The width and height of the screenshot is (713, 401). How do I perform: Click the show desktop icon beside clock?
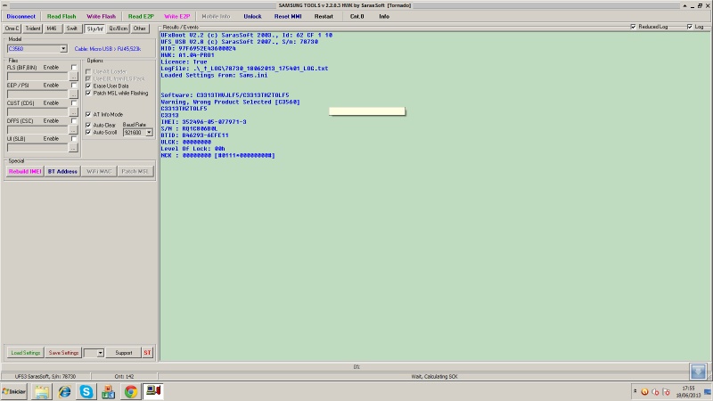[708, 392]
